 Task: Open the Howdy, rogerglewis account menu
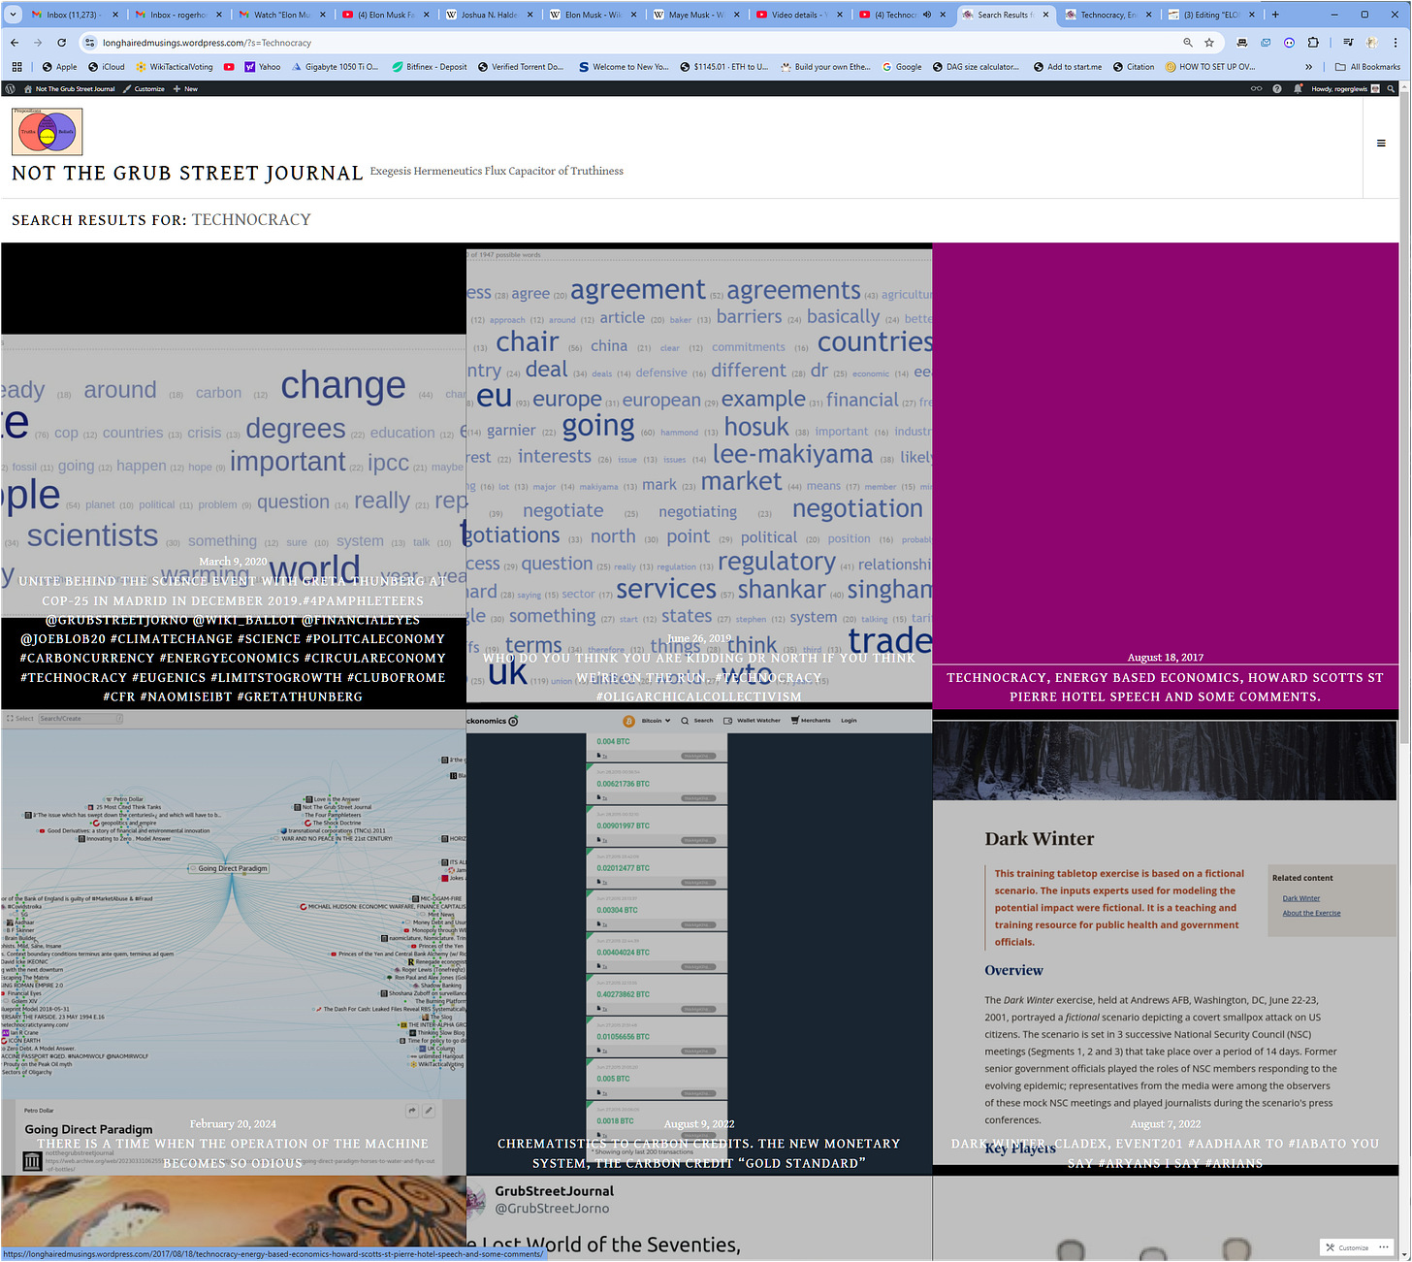[x=1345, y=88]
